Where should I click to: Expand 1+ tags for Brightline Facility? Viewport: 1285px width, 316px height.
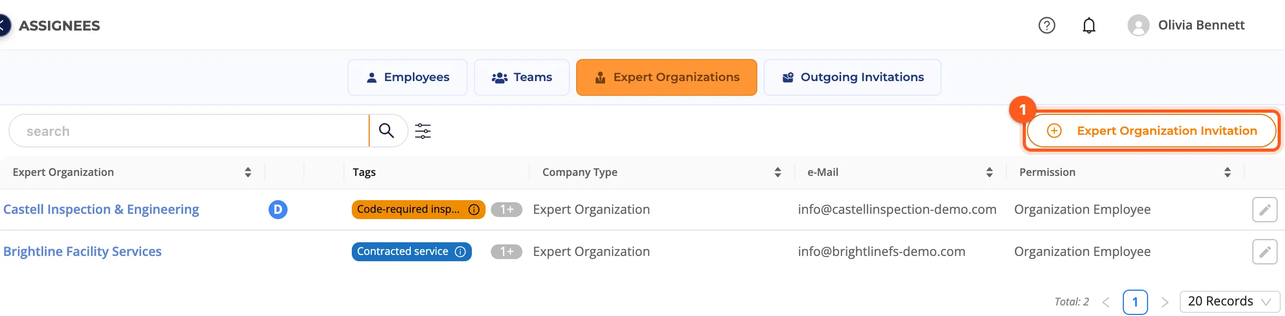(506, 252)
